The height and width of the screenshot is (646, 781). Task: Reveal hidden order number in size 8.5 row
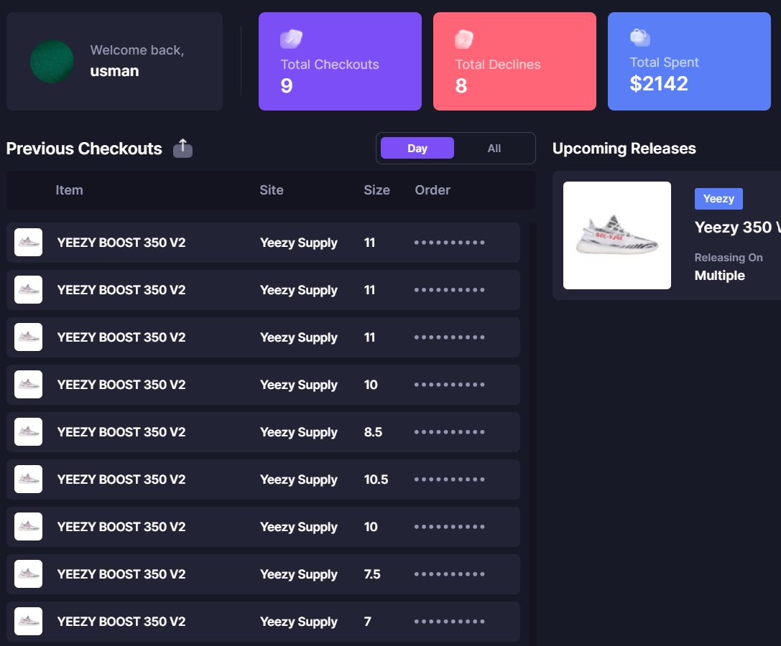449,432
